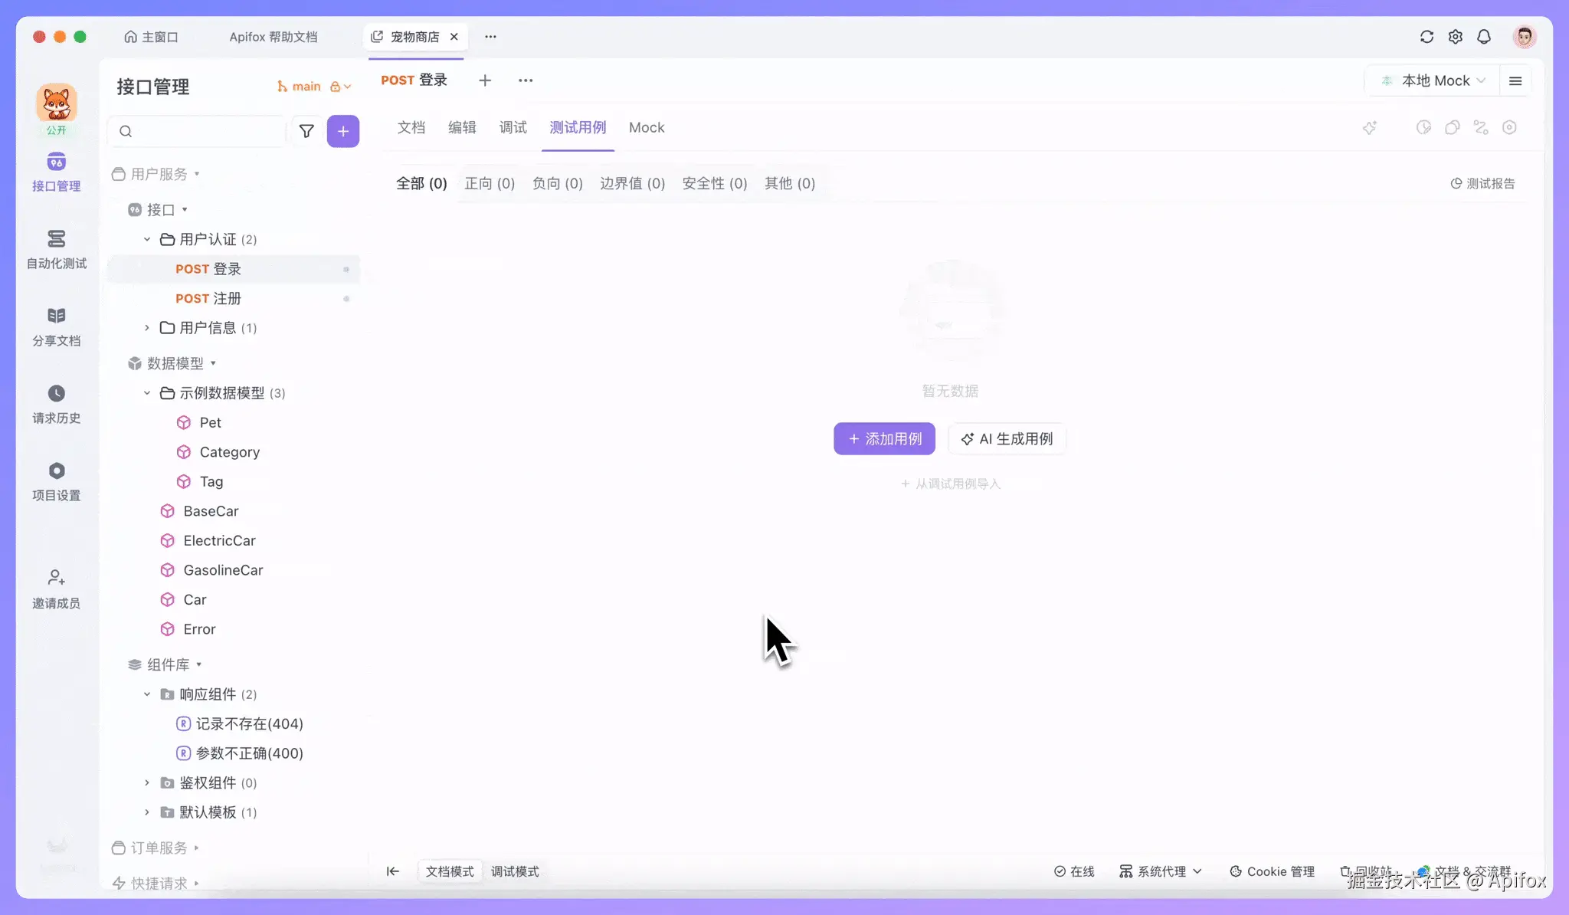
Task: Open 分享文档 in the sidebar
Action: (x=56, y=326)
